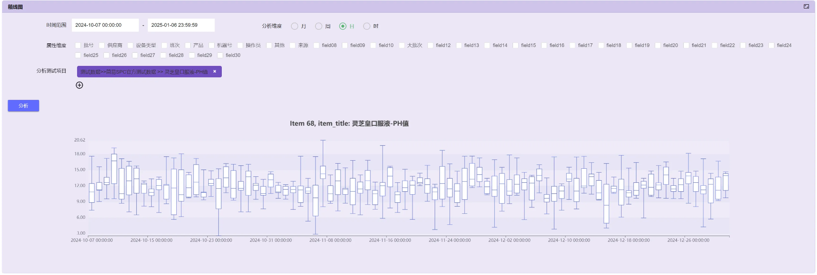Screen dimensions: 817x275
Task: Click the chart title Item 68
Action: [349, 123]
